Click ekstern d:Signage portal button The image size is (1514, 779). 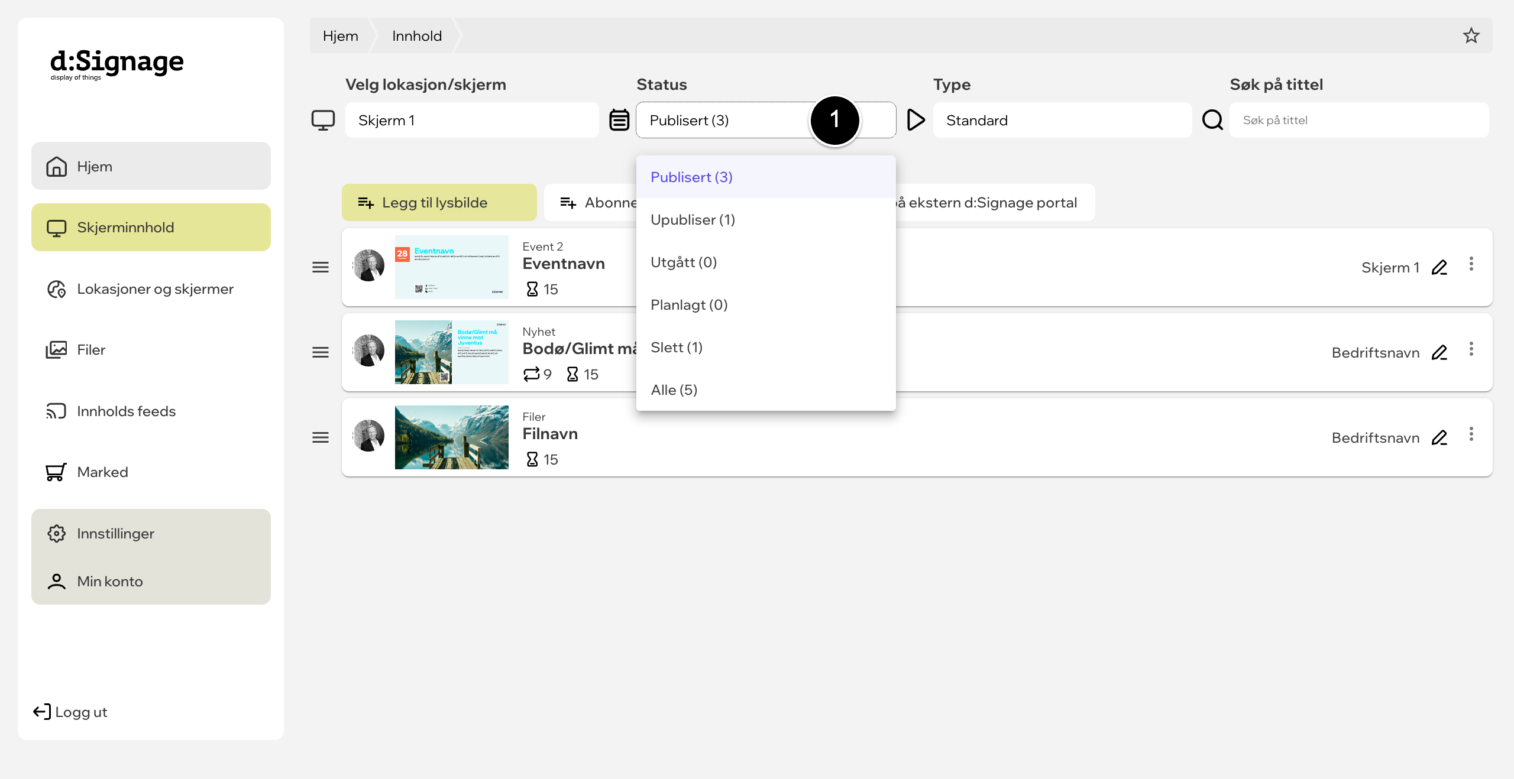(995, 203)
